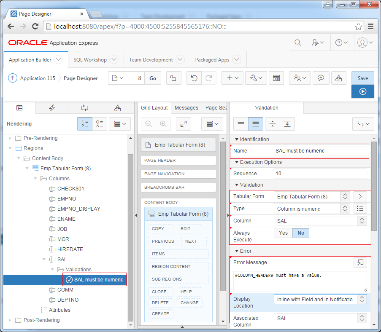Toggle Show All properties view
Image resolution: width=381 pixels, height=332 pixels.
(256, 124)
